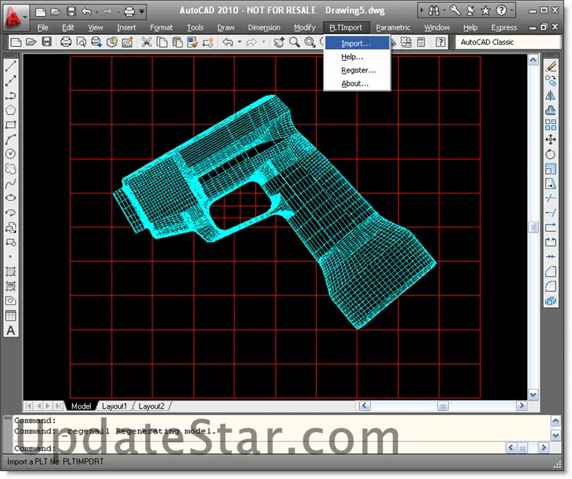Click drawing area vertical scrollbar down arrow
This screenshot has width=572, height=479.
tap(533, 395)
